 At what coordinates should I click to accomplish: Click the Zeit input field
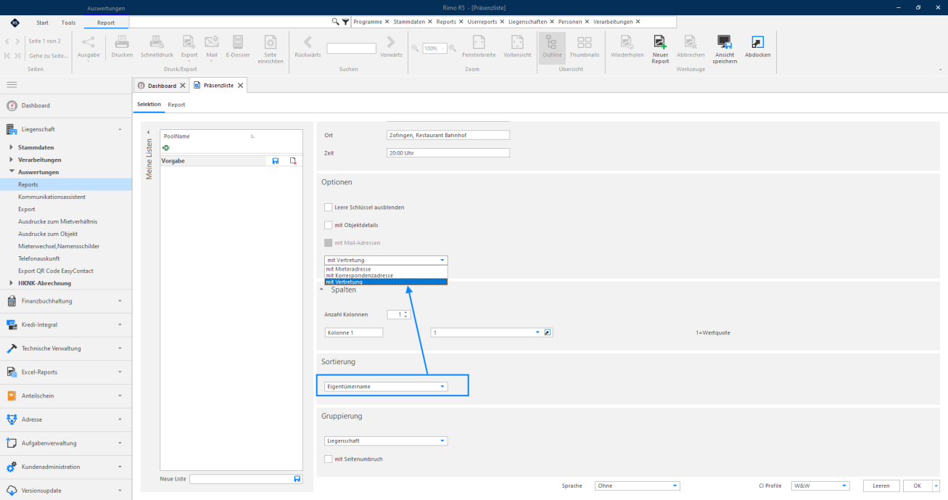(x=448, y=152)
